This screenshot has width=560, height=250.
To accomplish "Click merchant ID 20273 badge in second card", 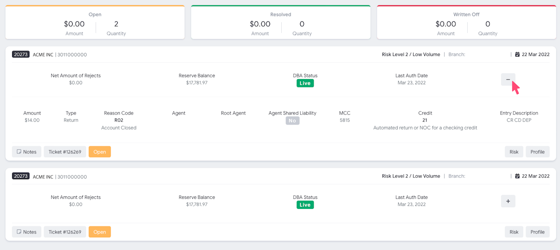I will (21, 176).
